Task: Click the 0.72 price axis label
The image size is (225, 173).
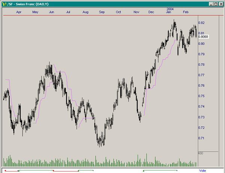Action: (201, 128)
